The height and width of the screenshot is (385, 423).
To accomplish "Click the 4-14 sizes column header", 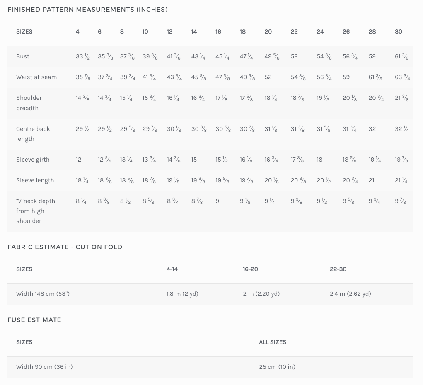I will coord(172,269).
